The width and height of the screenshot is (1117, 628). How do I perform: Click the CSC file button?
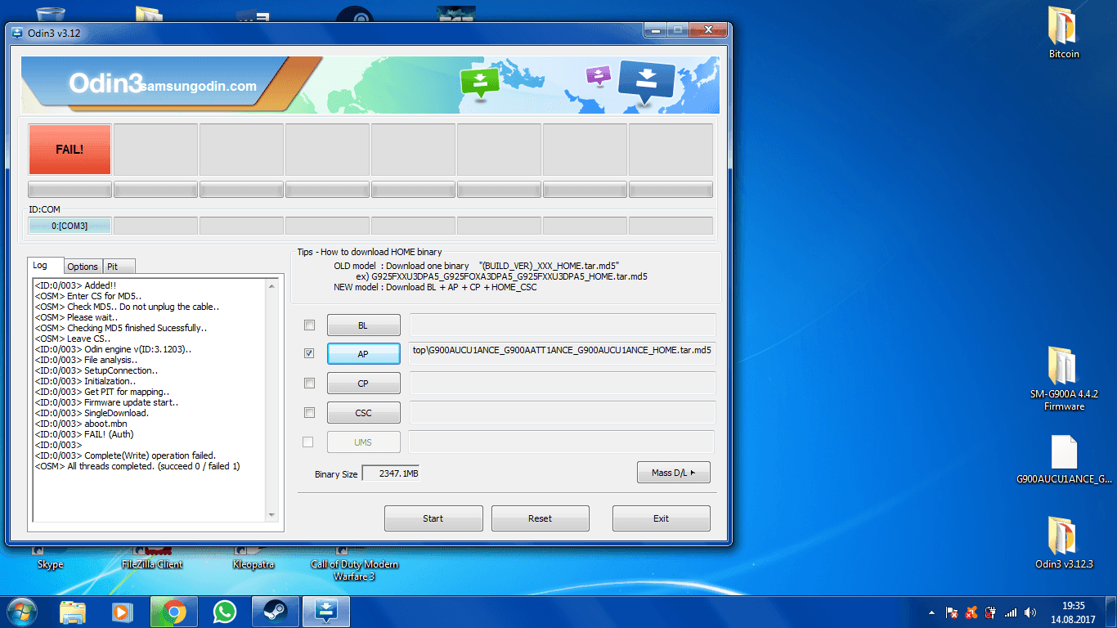363,413
